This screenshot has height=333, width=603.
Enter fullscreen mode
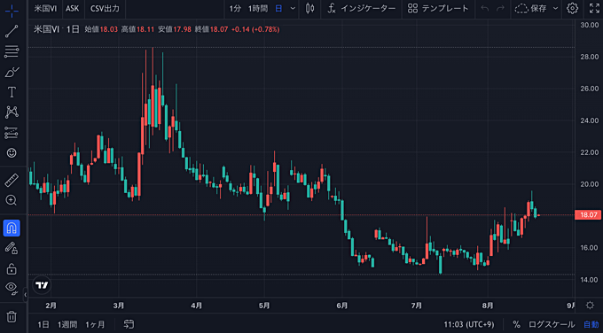(x=594, y=9)
